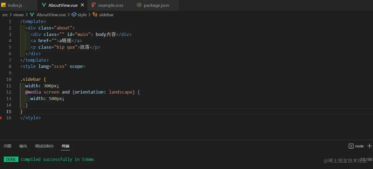This screenshot has width=373, height=169.
Task: Select the Sass icon on example.scss tab
Action: point(94,5)
